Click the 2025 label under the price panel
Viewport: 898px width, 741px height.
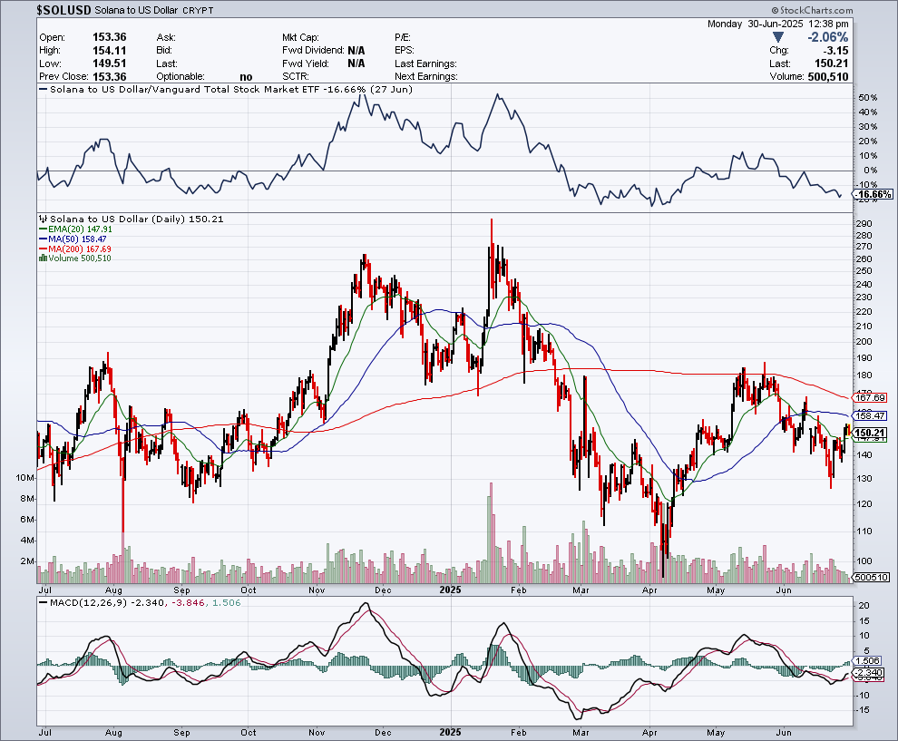[450, 590]
